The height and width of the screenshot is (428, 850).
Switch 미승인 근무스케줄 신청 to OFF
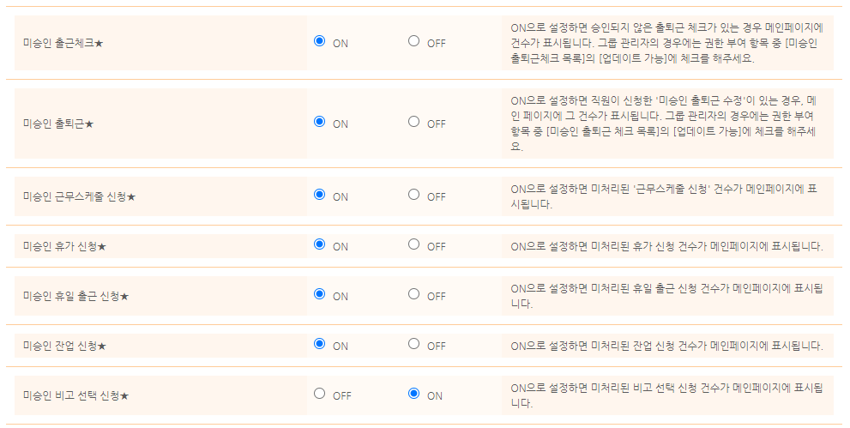click(413, 195)
